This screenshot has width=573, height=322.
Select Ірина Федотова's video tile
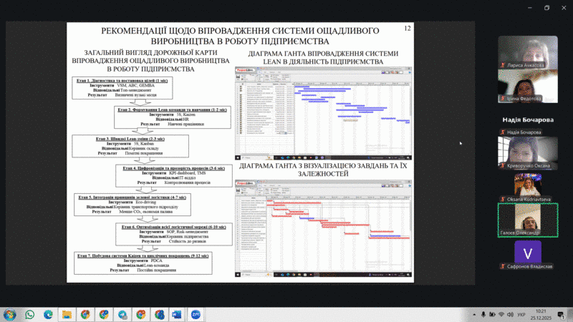tap(528, 86)
